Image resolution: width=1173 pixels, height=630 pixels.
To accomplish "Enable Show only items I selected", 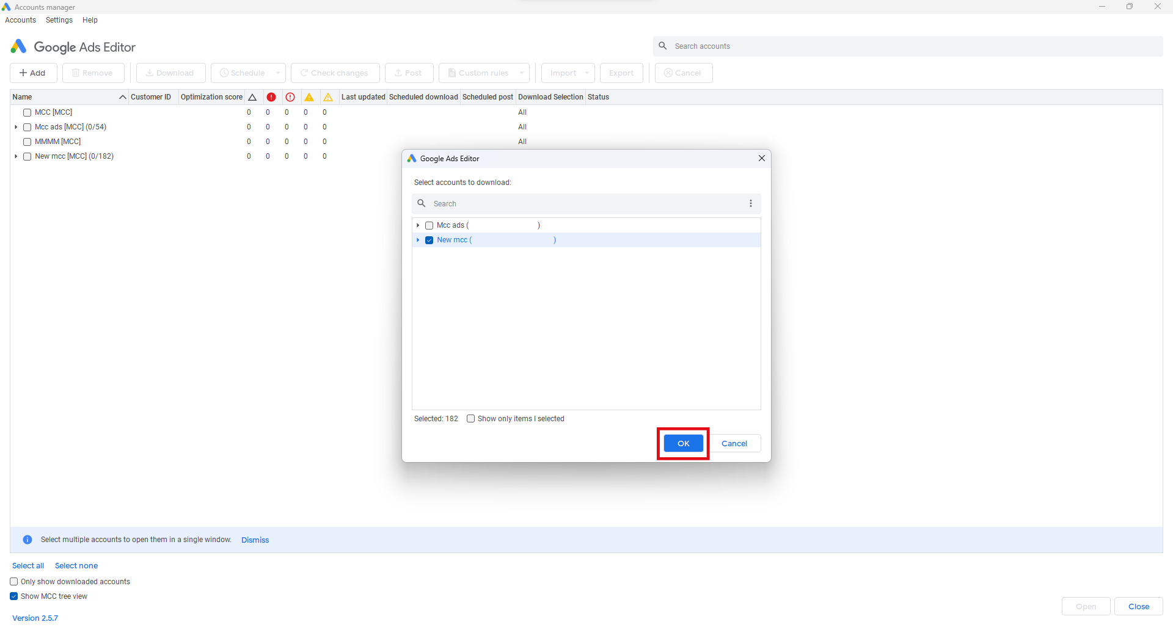I will (x=470, y=419).
